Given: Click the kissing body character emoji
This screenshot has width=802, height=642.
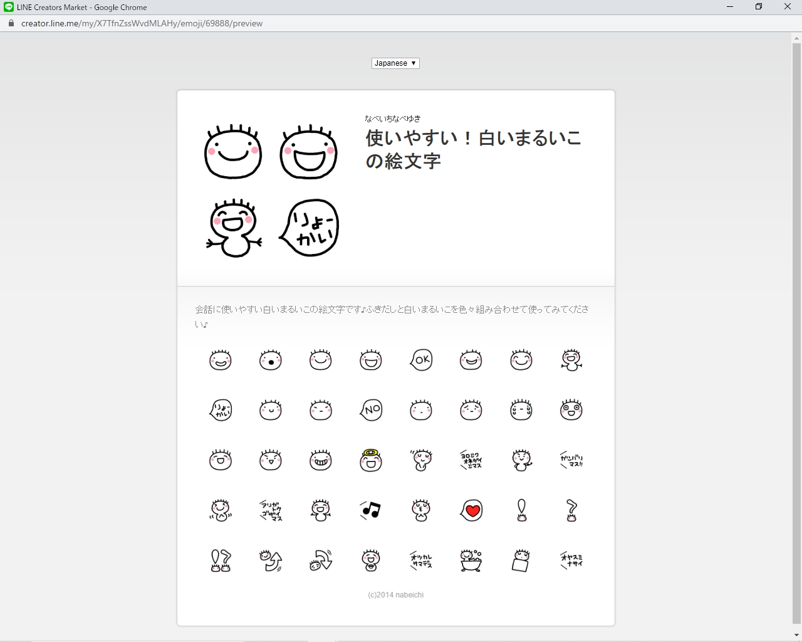Looking at the screenshot, I should pyautogui.click(x=421, y=510).
